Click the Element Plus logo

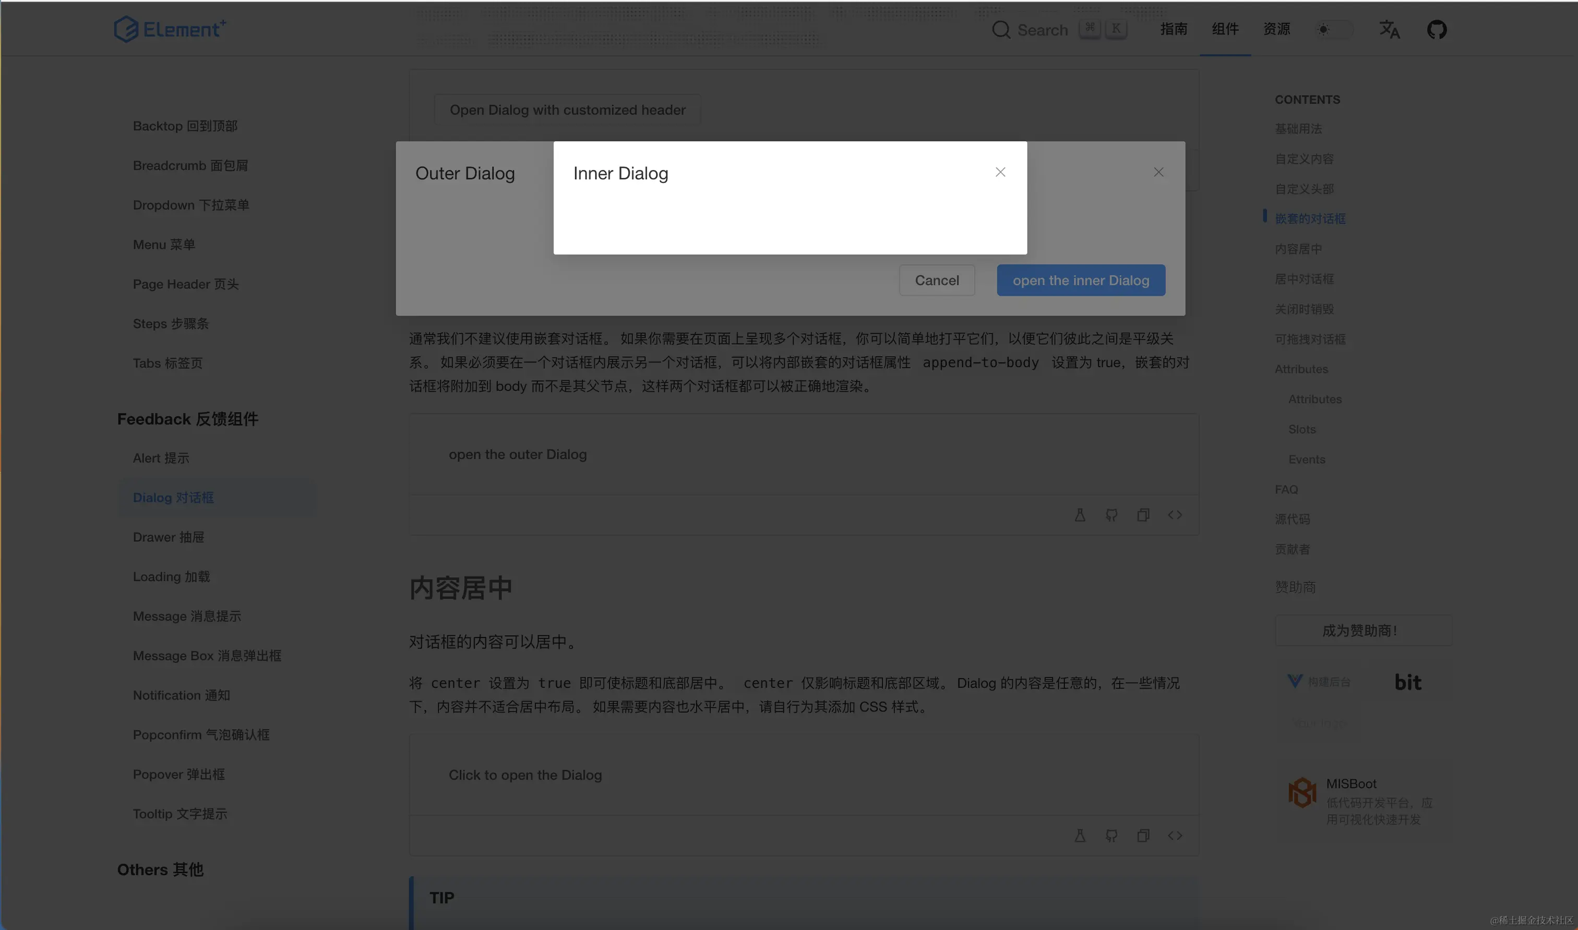[x=170, y=29]
